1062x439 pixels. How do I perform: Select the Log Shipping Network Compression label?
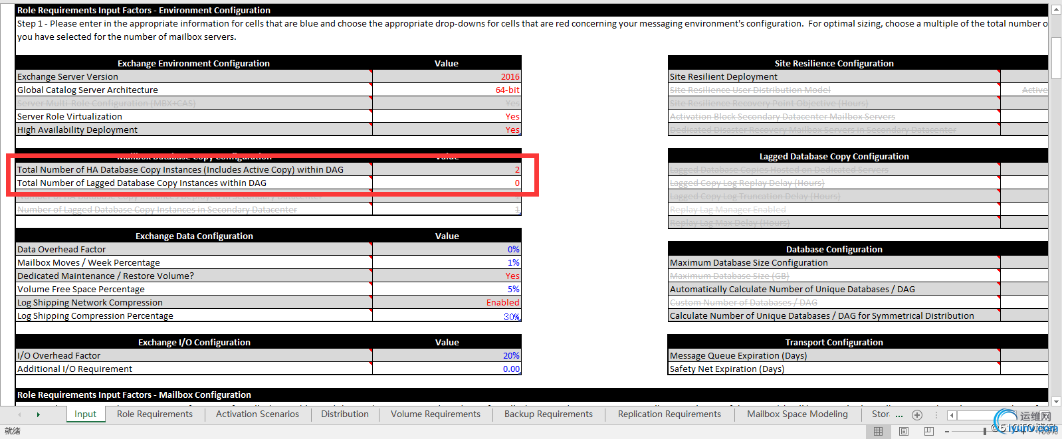(x=193, y=302)
